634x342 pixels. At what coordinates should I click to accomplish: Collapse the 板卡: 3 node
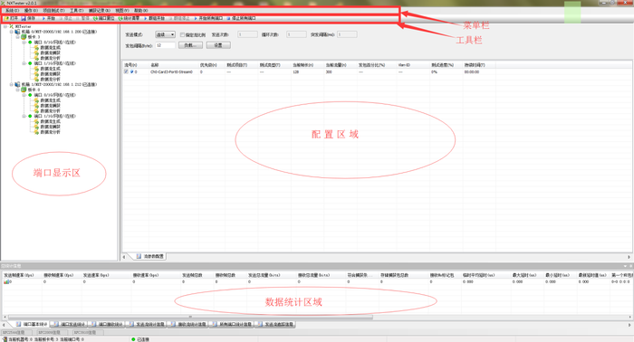pos(18,37)
